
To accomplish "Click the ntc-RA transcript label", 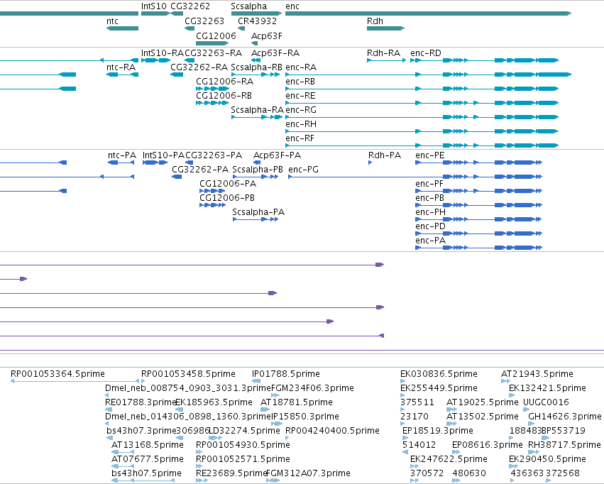I will 121,67.
